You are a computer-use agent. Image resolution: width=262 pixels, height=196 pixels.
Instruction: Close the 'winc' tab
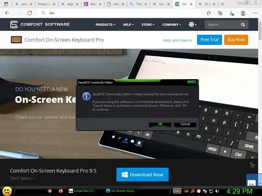(x=31, y=4)
